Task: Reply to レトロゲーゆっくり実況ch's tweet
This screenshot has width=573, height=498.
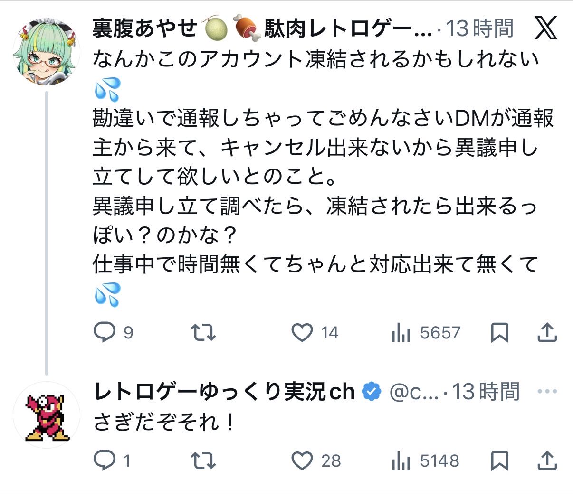Action: 104,460
